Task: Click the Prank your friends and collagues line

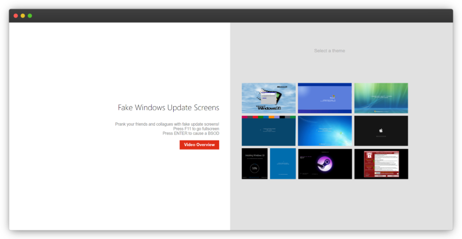Action: click(167, 124)
